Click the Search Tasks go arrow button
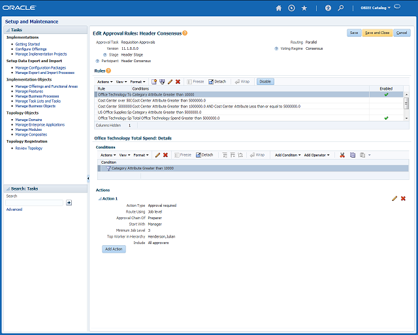418x335 pixels. pyautogui.click(x=69, y=203)
